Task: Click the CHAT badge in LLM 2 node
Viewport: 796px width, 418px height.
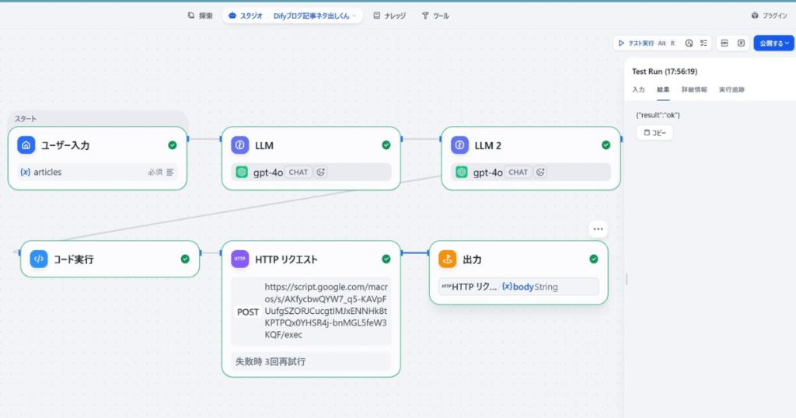Action: pos(518,172)
